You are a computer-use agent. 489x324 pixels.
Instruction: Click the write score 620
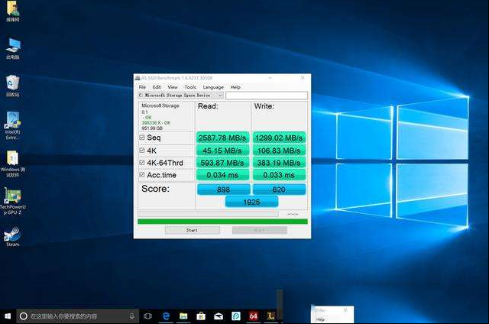point(279,190)
